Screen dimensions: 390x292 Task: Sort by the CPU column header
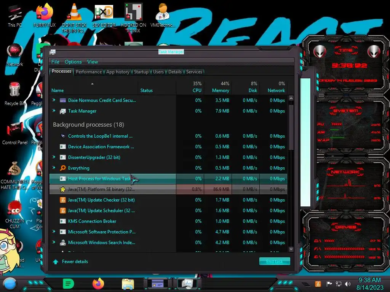pyautogui.click(x=190, y=87)
